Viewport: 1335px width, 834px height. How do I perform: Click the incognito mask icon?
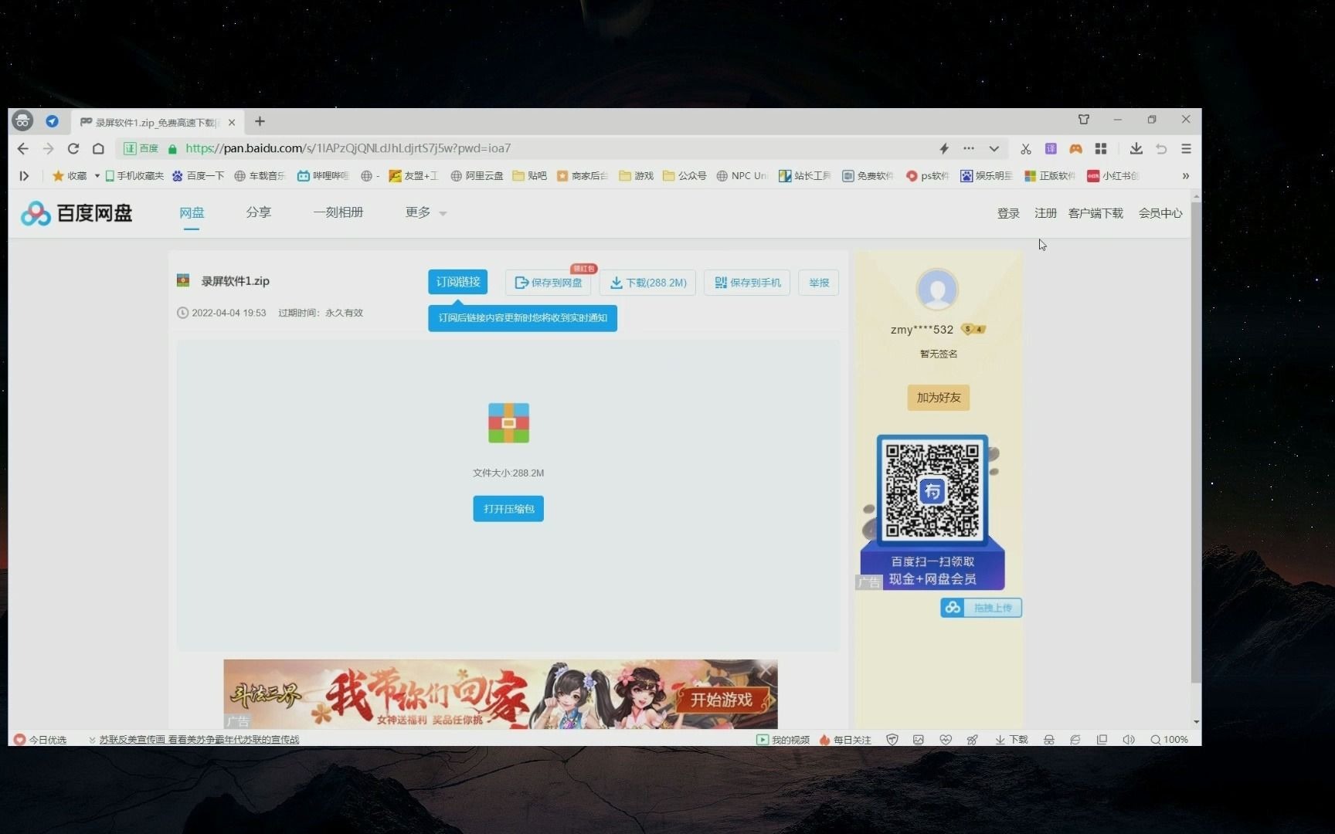(22, 120)
